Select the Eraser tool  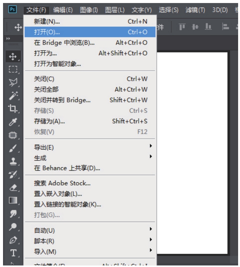click(x=13, y=188)
